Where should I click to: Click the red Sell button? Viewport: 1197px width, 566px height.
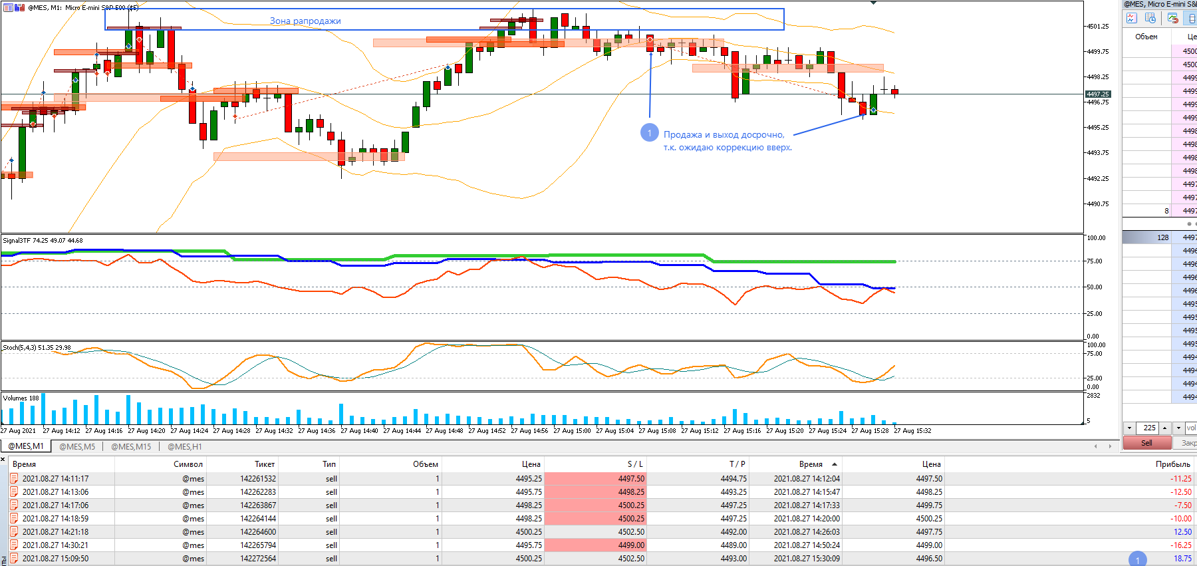pos(1146,442)
